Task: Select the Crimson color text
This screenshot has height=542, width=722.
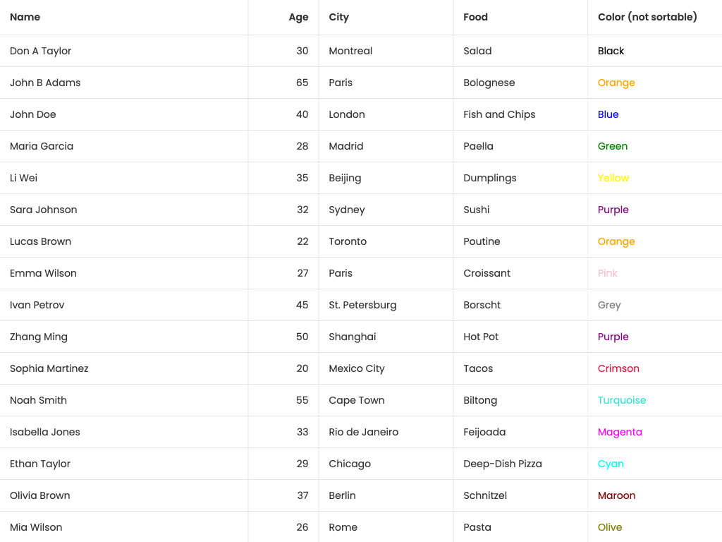Action: [x=618, y=368]
